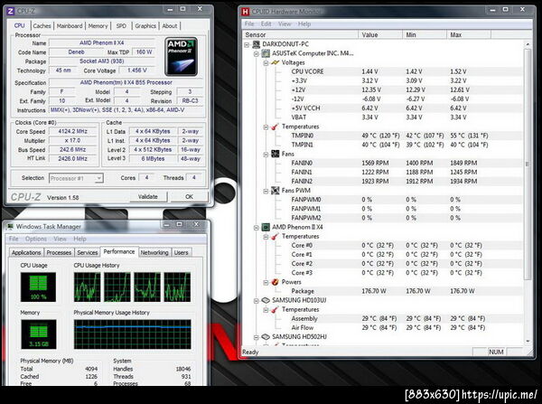Click the SAMSUNG HD103UJ drive icon

click(266, 300)
